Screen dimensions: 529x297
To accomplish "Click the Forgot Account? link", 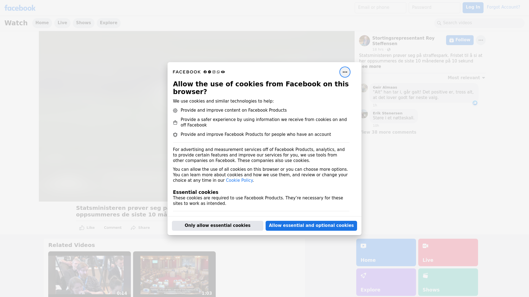I will click(503, 7).
